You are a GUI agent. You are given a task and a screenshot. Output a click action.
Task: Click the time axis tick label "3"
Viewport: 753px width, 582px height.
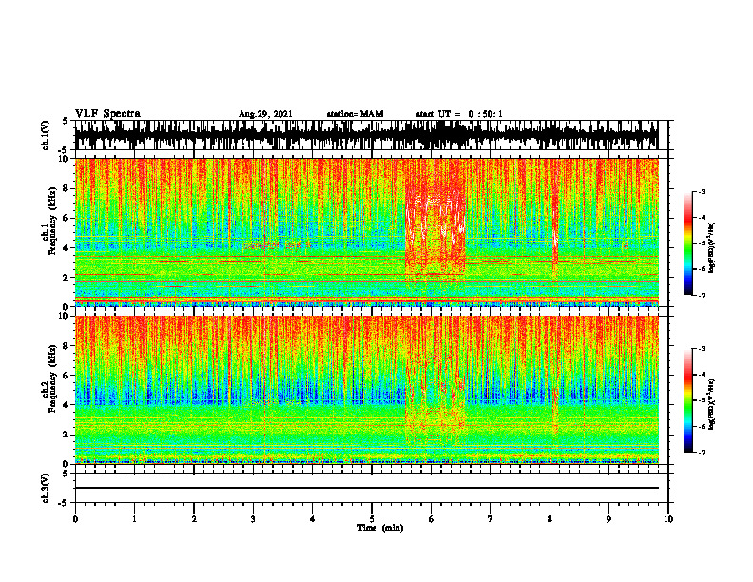[x=253, y=519]
